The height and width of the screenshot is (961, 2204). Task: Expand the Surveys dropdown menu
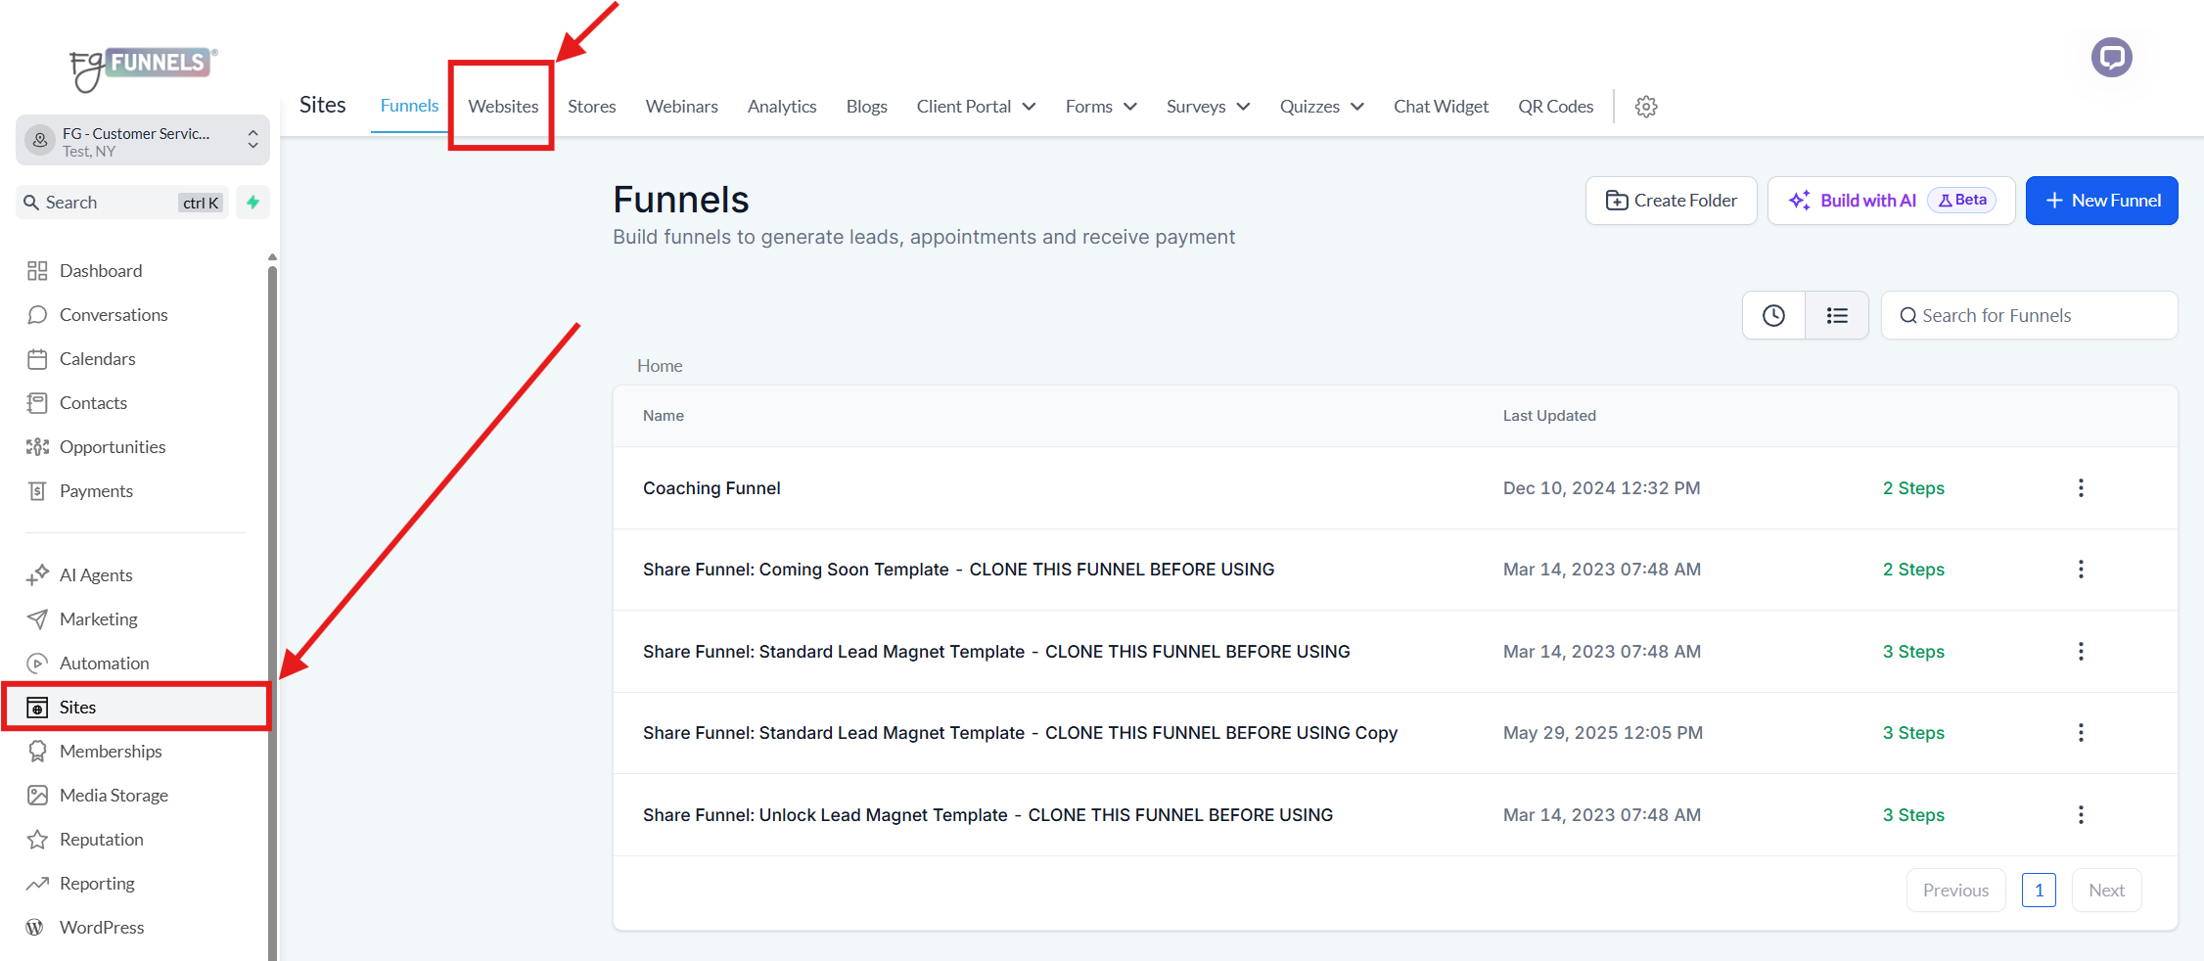point(1208,107)
